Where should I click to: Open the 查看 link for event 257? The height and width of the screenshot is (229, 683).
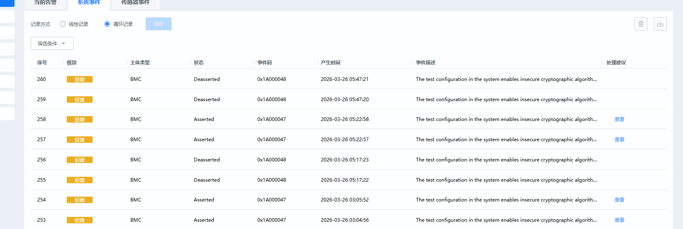click(x=619, y=140)
